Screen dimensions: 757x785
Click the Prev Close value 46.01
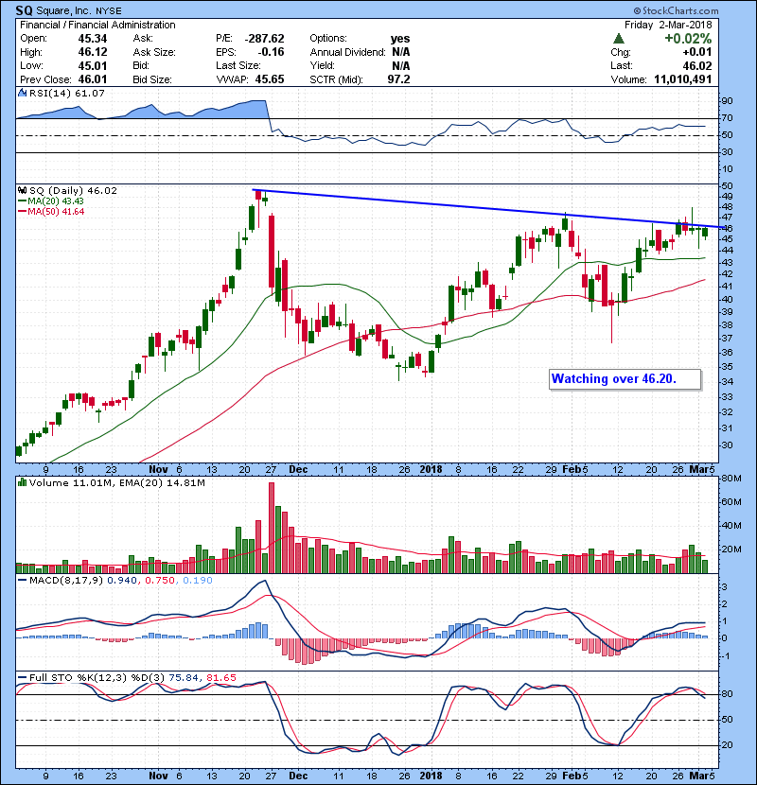[x=93, y=79]
